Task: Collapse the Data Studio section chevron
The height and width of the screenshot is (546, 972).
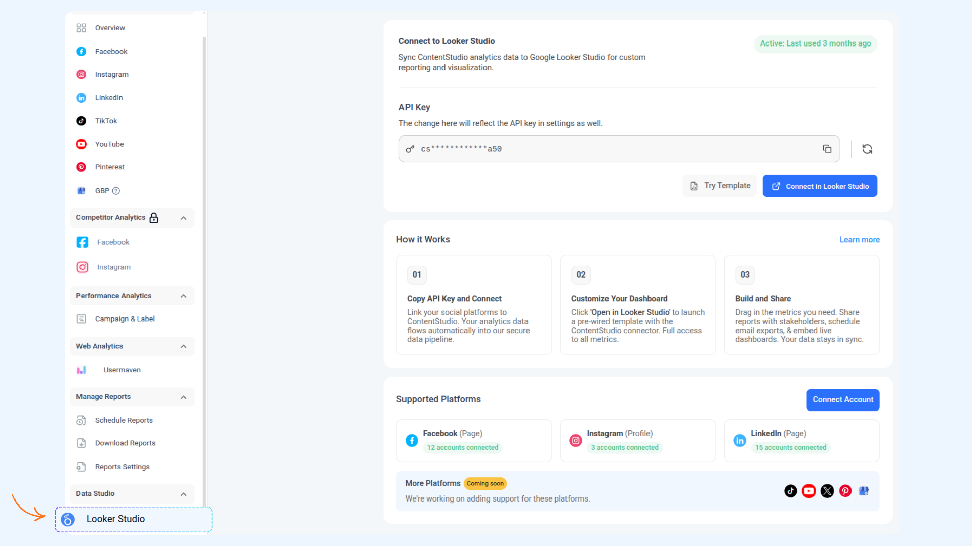Action: [x=183, y=494]
